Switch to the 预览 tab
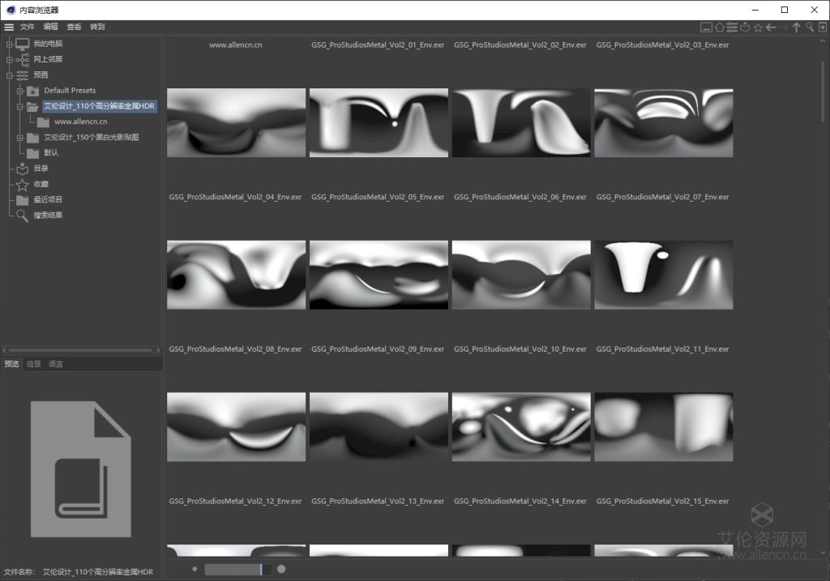Viewport: 830px width, 581px height. 11,364
